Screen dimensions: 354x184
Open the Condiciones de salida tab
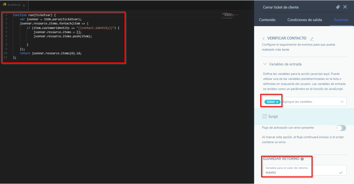[305, 20]
